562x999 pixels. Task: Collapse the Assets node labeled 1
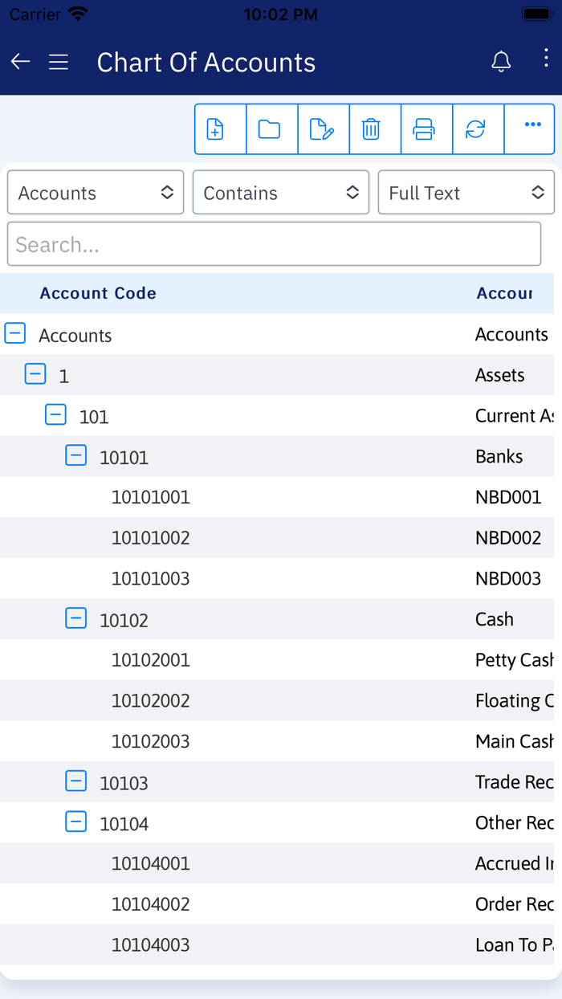35,373
